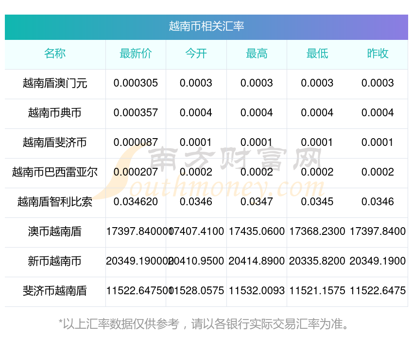The height and width of the screenshot is (339, 413).
Task: Click the exchange rate disclaimer footnote text
Action: click(x=206, y=323)
